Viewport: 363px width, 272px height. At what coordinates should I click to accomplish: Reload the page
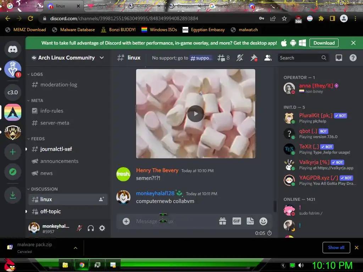point(30,18)
